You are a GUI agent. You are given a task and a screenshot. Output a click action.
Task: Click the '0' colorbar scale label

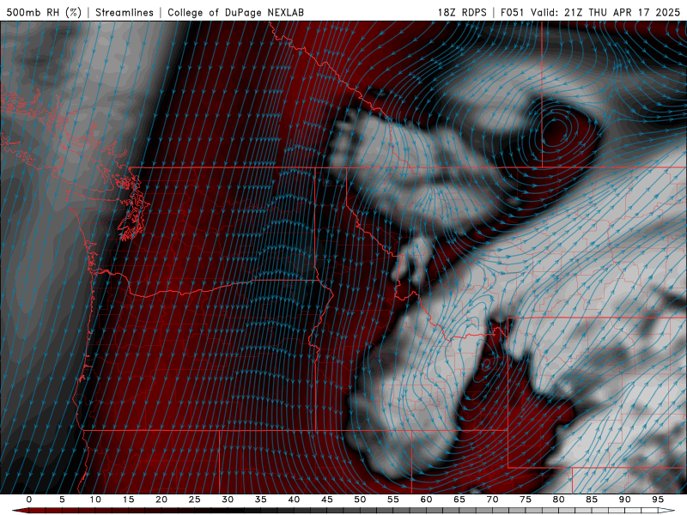pos(29,500)
